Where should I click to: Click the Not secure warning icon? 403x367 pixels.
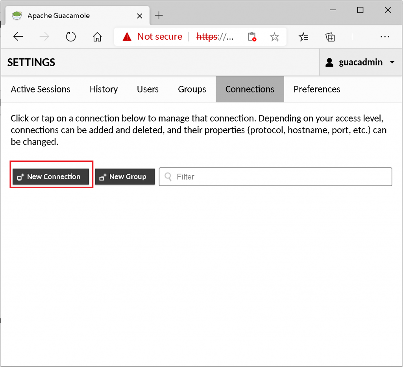(127, 37)
